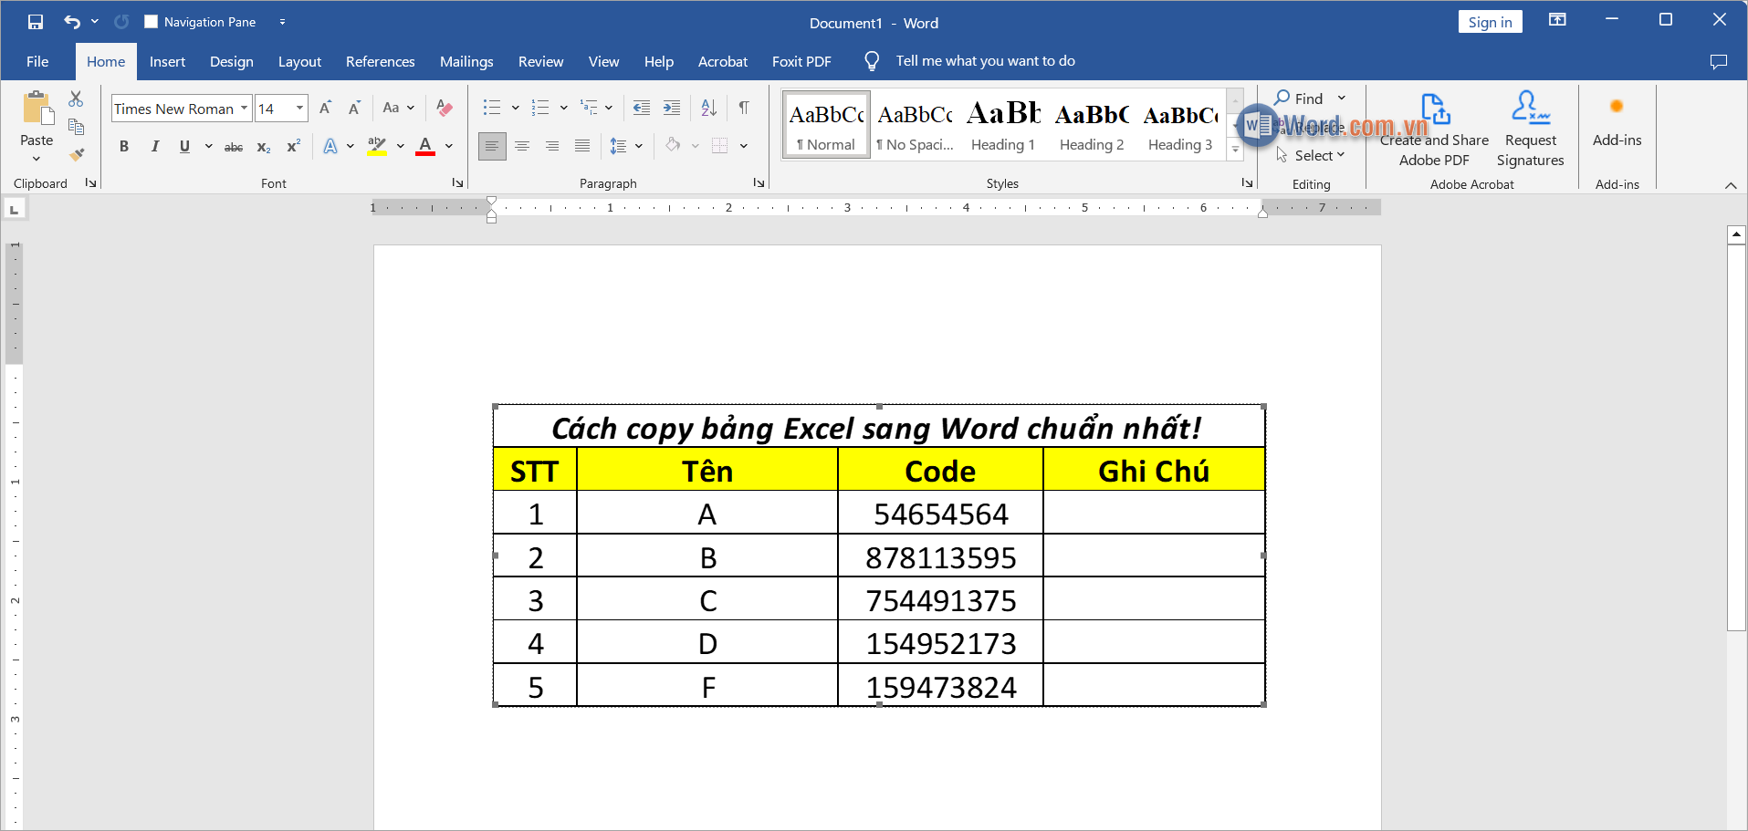The height and width of the screenshot is (831, 1748).
Task: Toggle Align Left on the paragraph
Action: (492, 146)
